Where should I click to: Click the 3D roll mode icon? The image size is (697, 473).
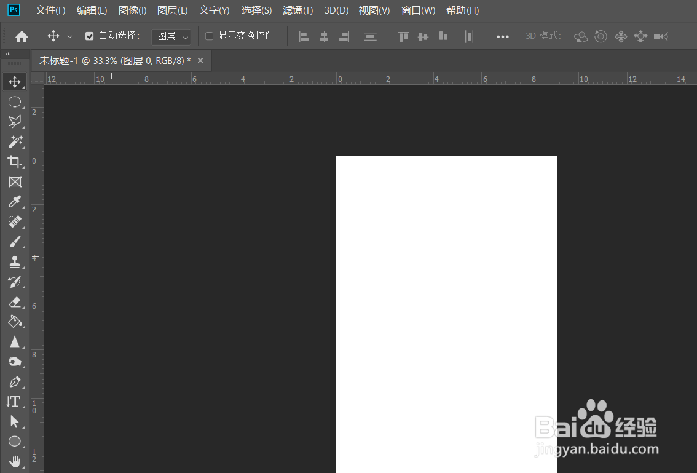click(x=601, y=36)
